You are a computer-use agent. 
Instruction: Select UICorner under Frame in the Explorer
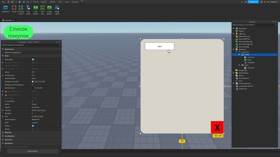pyautogui.click(x=251, y=57)
